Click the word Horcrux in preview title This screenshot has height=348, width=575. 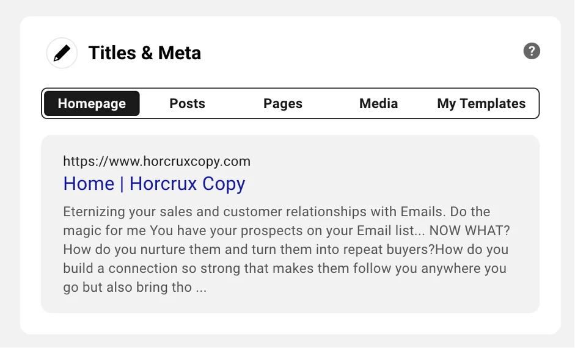(x=163, y=184)
